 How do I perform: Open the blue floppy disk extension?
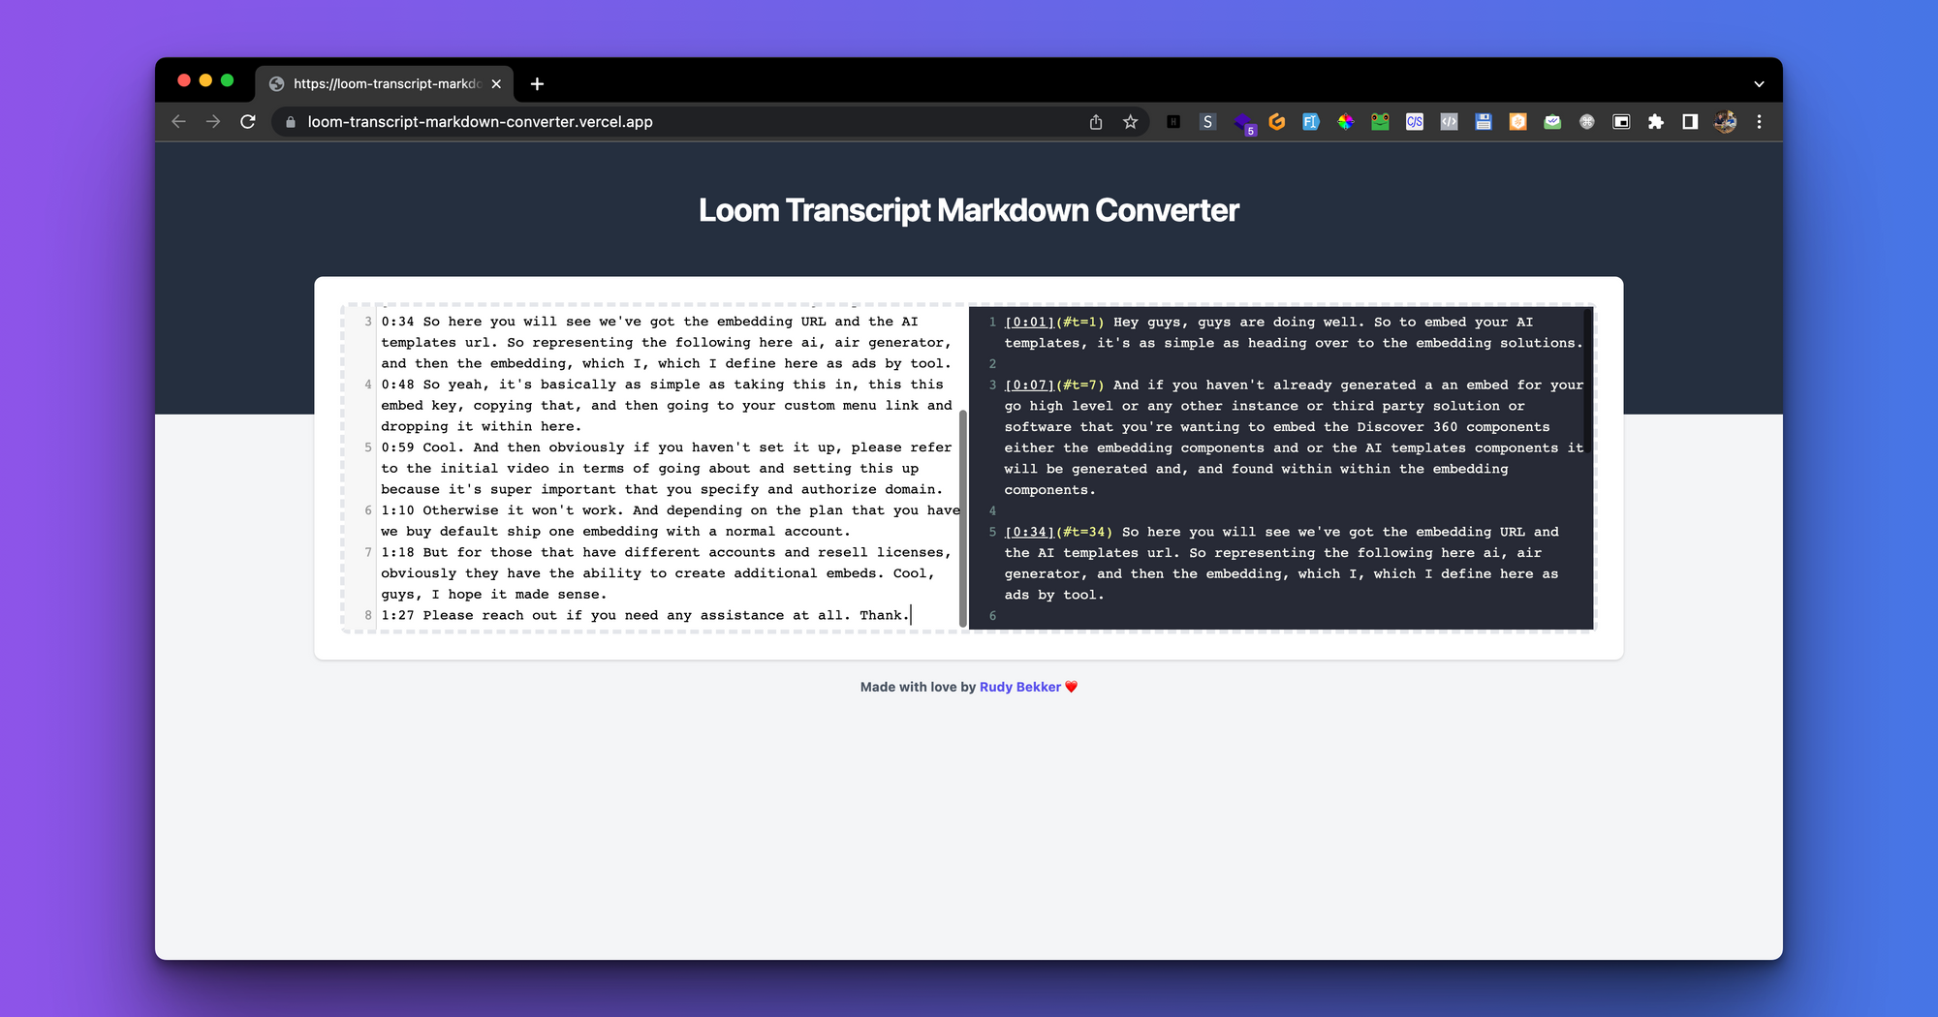click(1484, 122)
